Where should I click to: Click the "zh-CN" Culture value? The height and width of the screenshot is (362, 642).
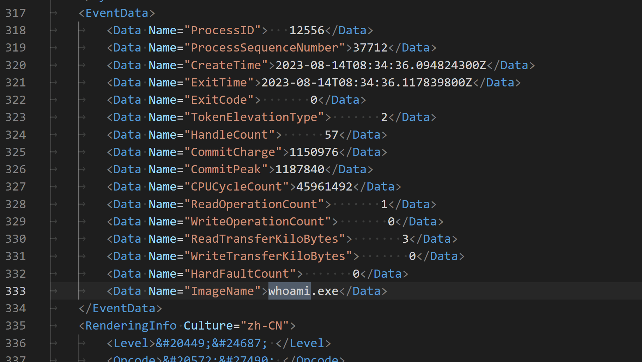pyautogui.click(x=265, y=326)
